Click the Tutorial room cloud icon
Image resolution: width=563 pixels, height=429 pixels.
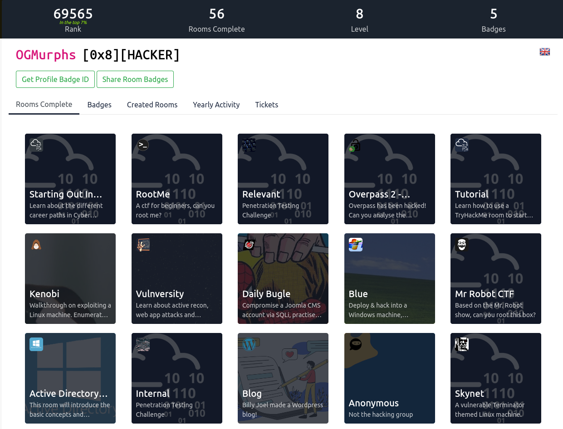coord(462,145)
